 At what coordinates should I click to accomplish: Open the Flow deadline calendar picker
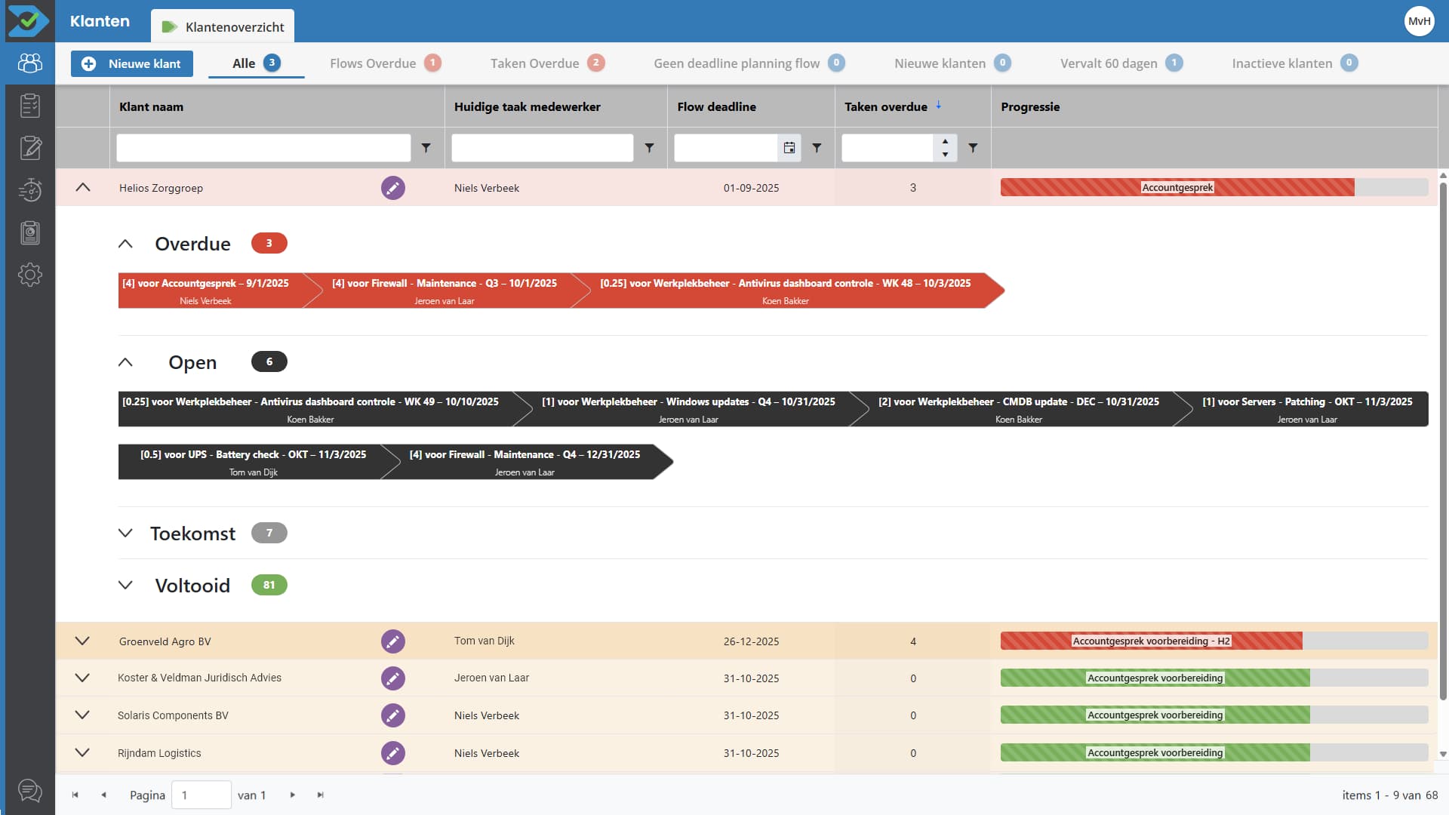pos(789,148)
